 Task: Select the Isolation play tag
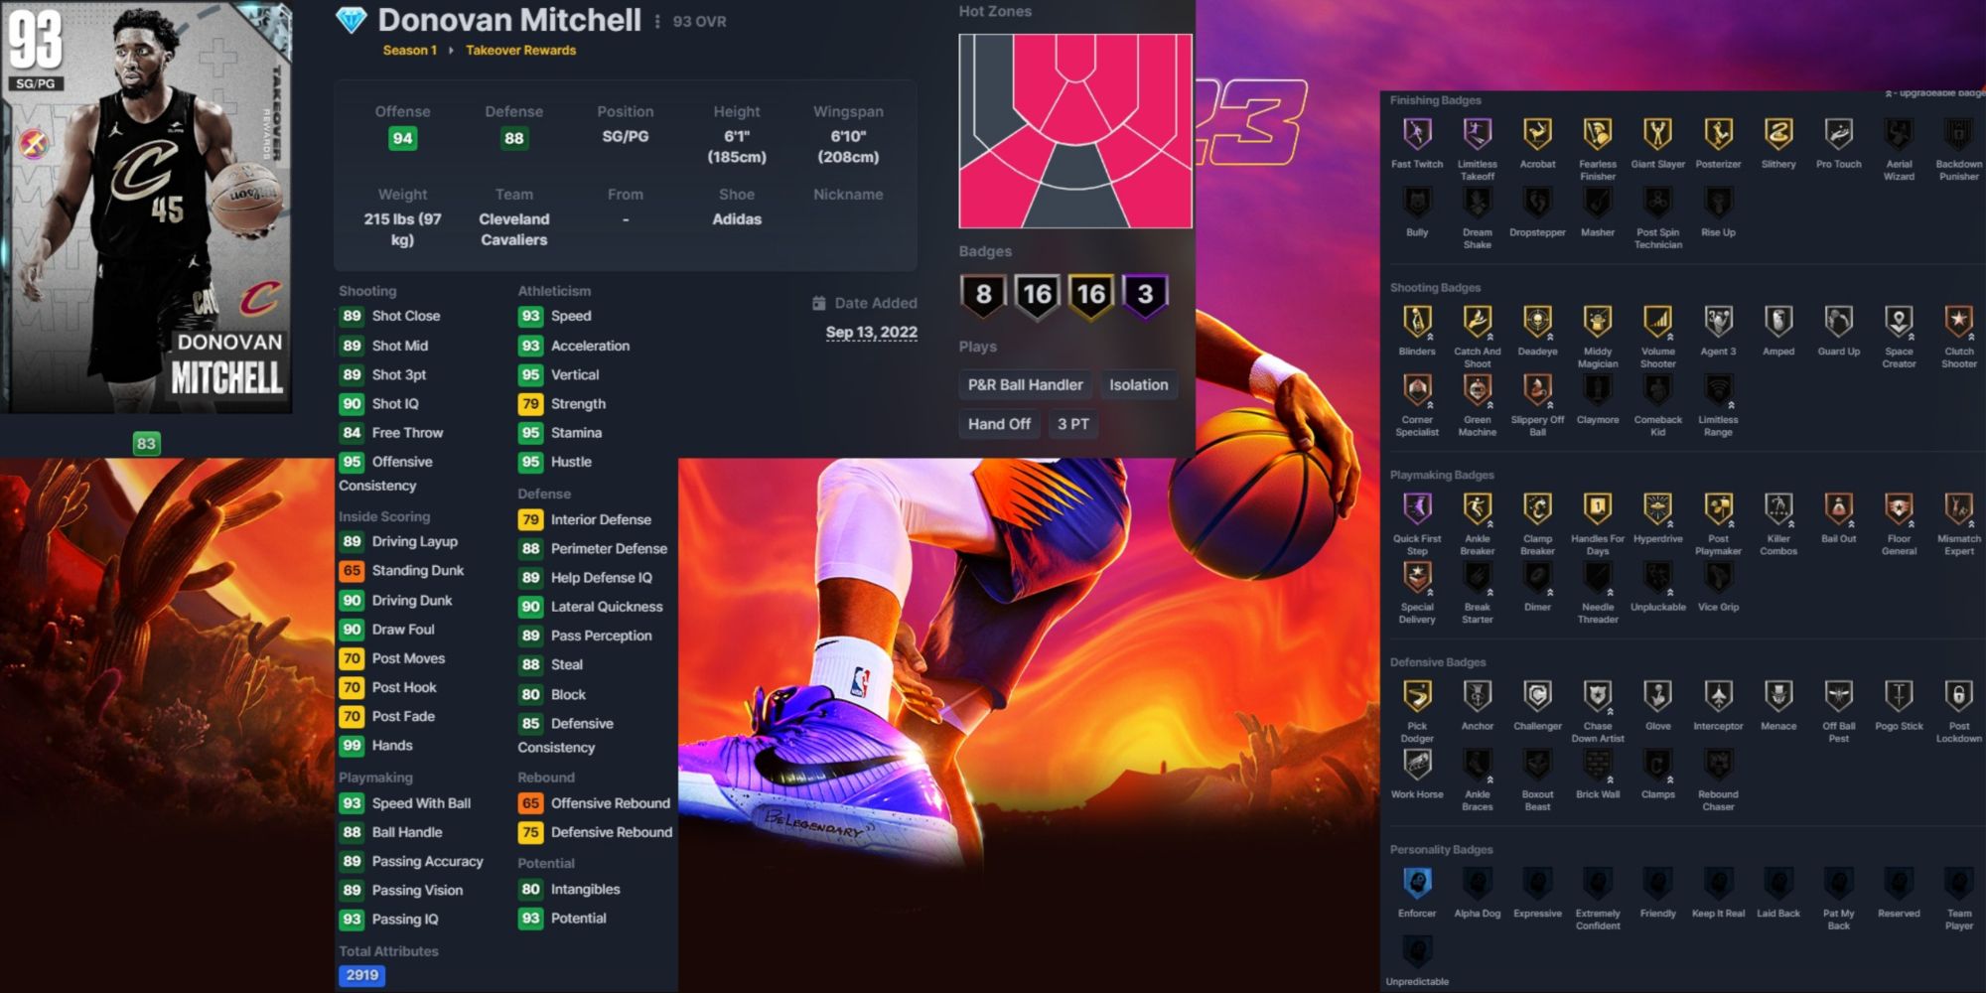click(x=1138, y=384)
